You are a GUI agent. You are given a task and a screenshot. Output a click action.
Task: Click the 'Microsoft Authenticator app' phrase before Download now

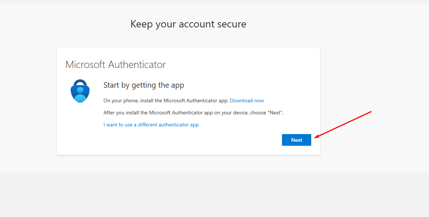click(x=196, y=100)
